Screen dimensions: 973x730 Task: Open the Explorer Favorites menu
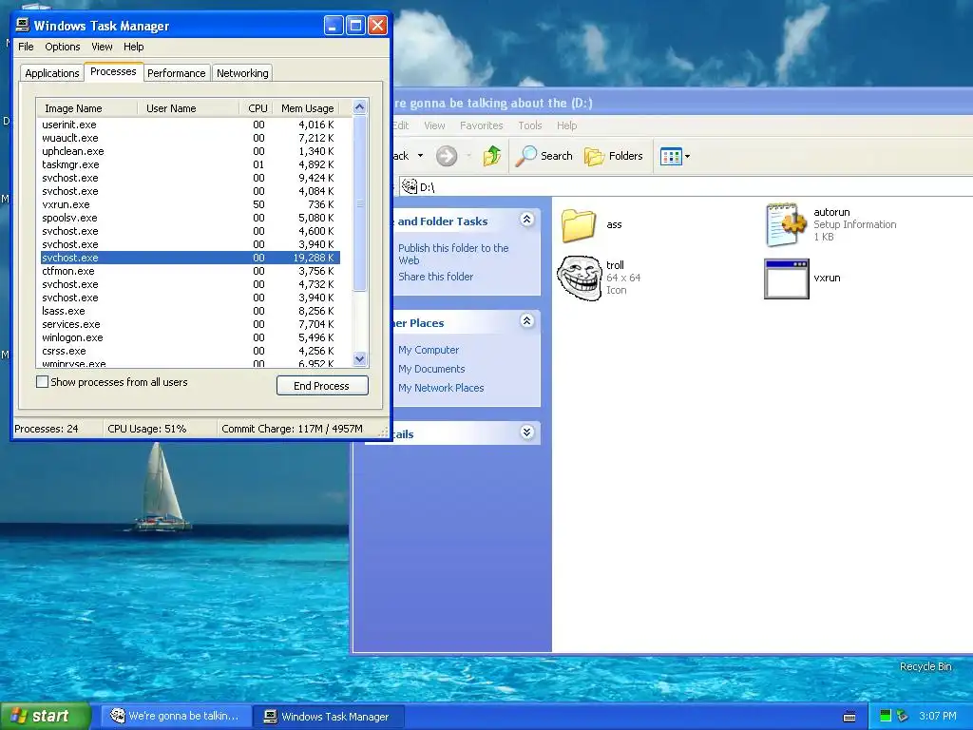click(482, 125)
